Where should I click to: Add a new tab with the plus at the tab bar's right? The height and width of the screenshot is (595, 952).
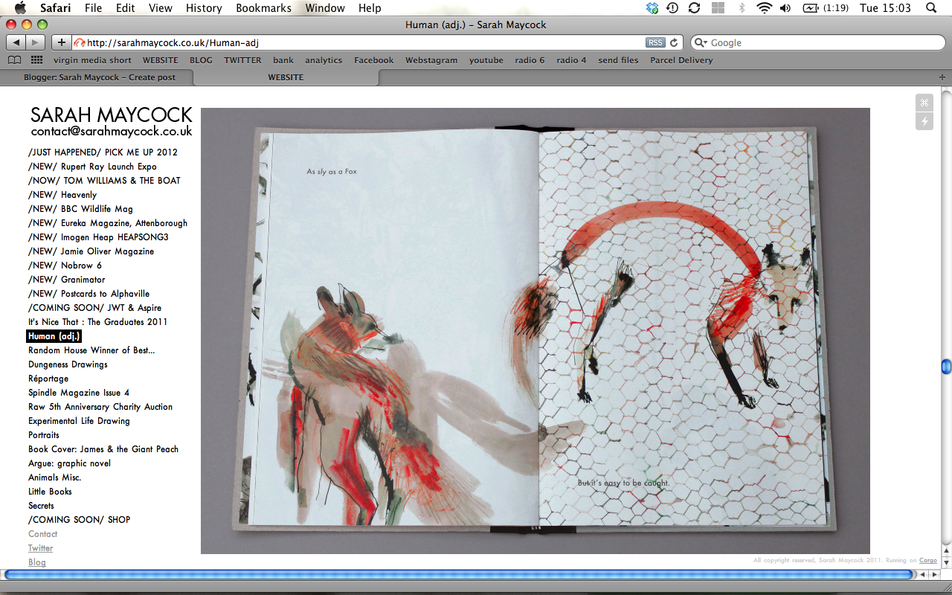(943, 77)
